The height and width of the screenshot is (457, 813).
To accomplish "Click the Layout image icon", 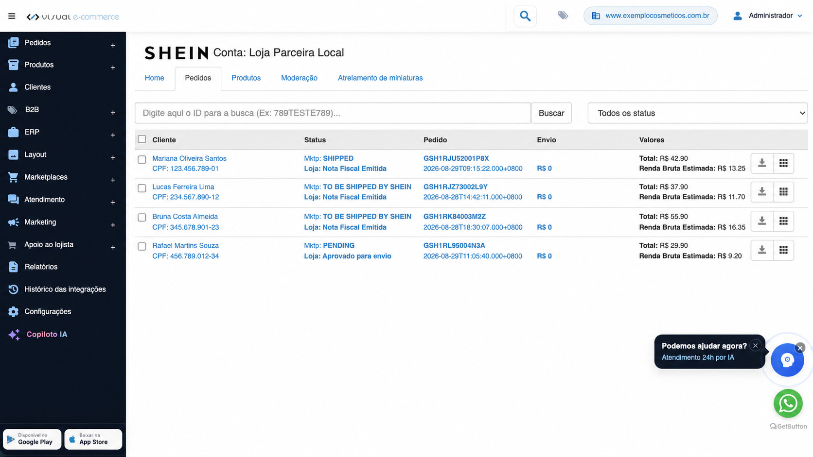I will 14,154.
